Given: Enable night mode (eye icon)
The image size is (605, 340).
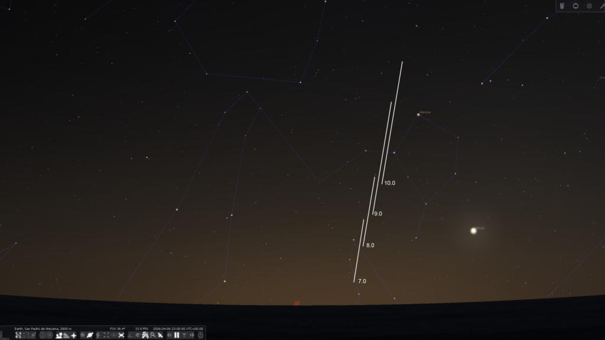Looking at the screenshot, I should [113, 335].
